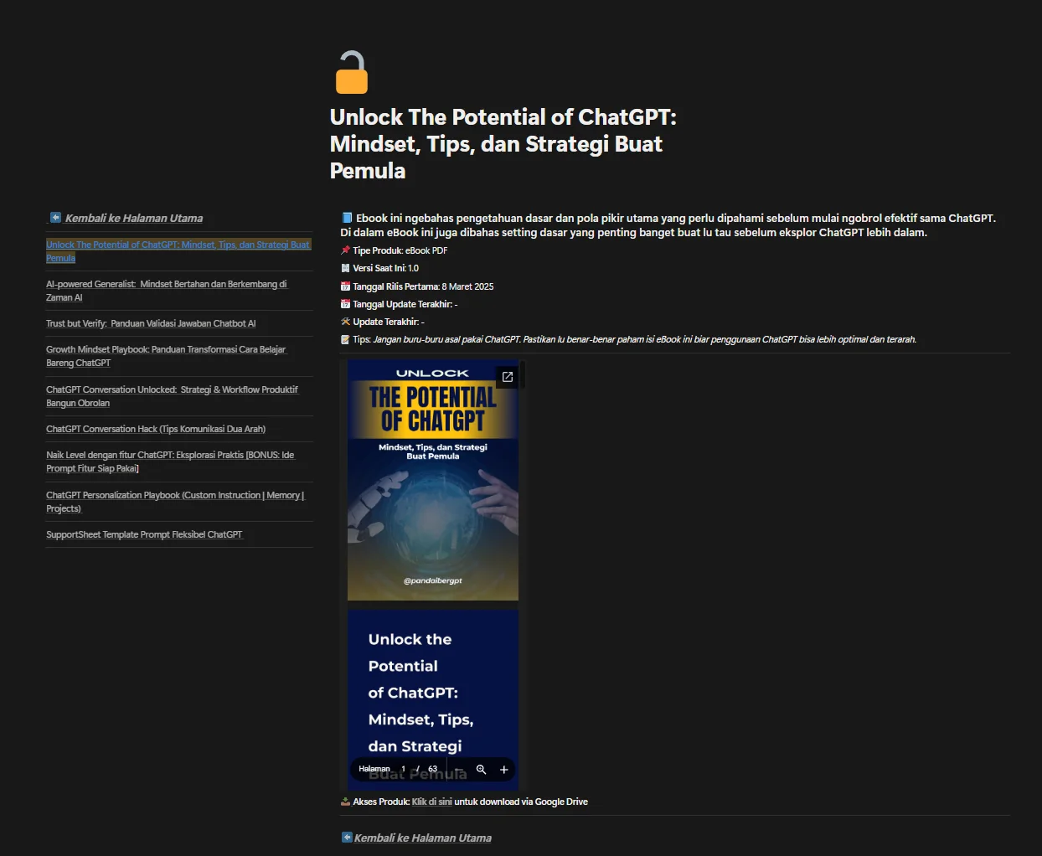The image size is (1042, 856).
Task: Select the page number field showing 1
Action: 403,769
